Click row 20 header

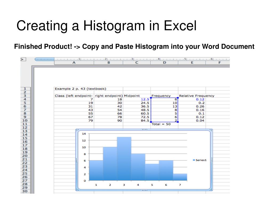coord(25,156)
